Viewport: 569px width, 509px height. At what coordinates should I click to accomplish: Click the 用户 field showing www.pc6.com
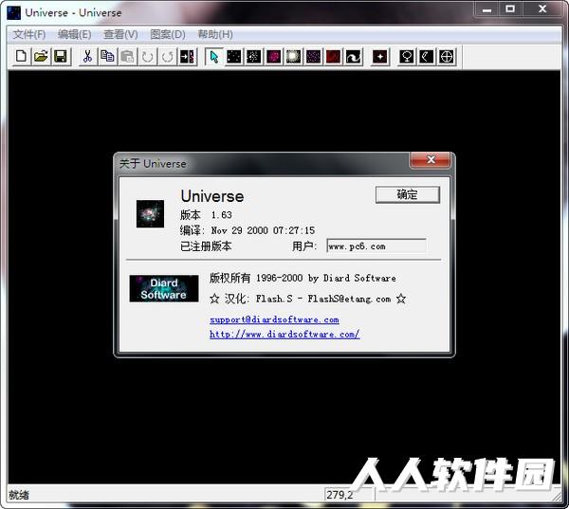click(x=376, y=246)
